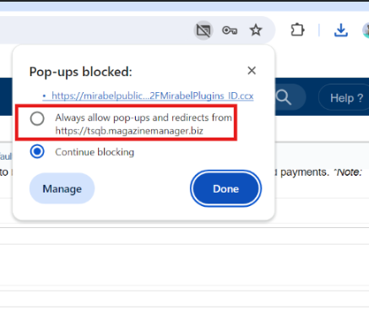Show the browser Downloads panel
The width and height of the screenshot is (369, 310).
[341, 30]
